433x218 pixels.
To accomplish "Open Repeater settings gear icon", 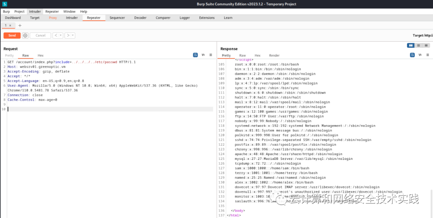I will (x=25, y=36).
